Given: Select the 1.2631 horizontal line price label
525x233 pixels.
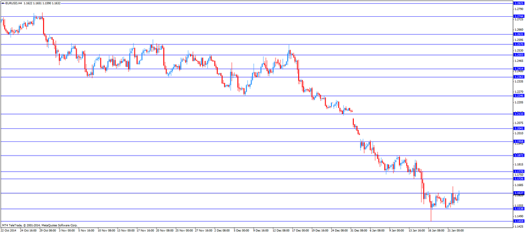Looking at the screenshot, I should 519,34.
